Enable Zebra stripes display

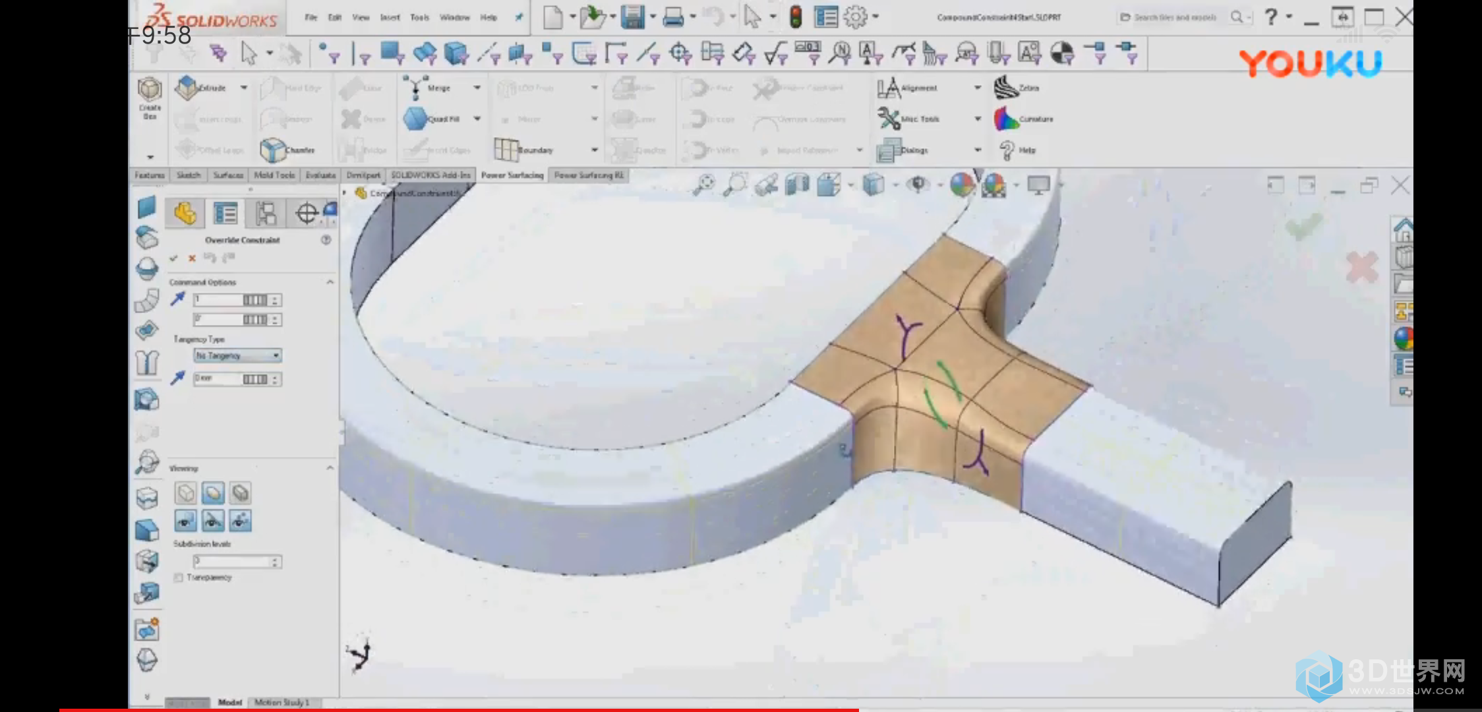1017,88
